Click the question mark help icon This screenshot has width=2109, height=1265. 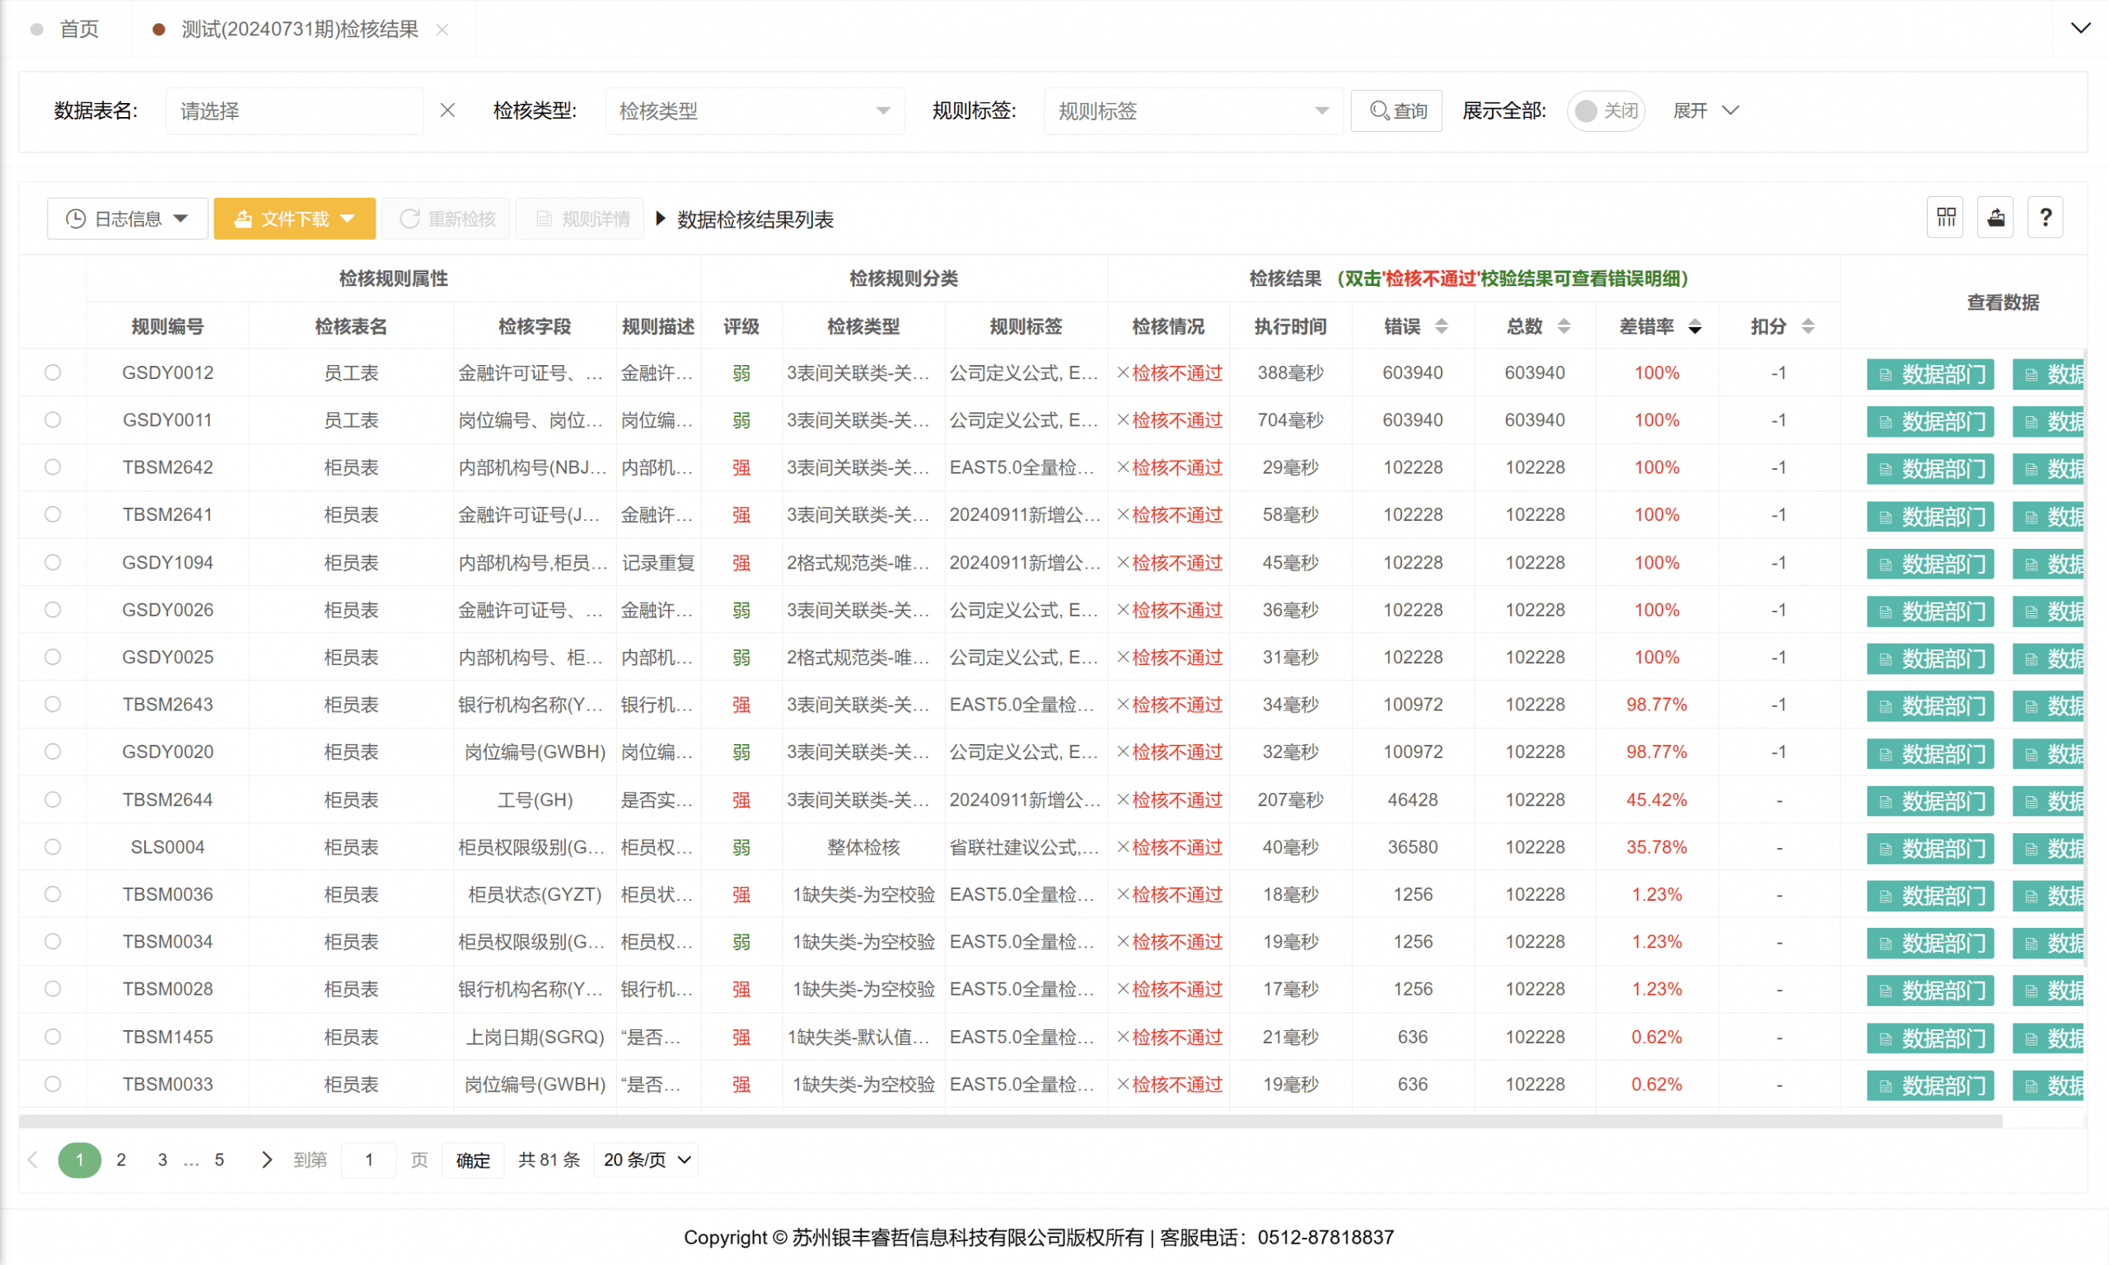click(x=2044, y=218)
